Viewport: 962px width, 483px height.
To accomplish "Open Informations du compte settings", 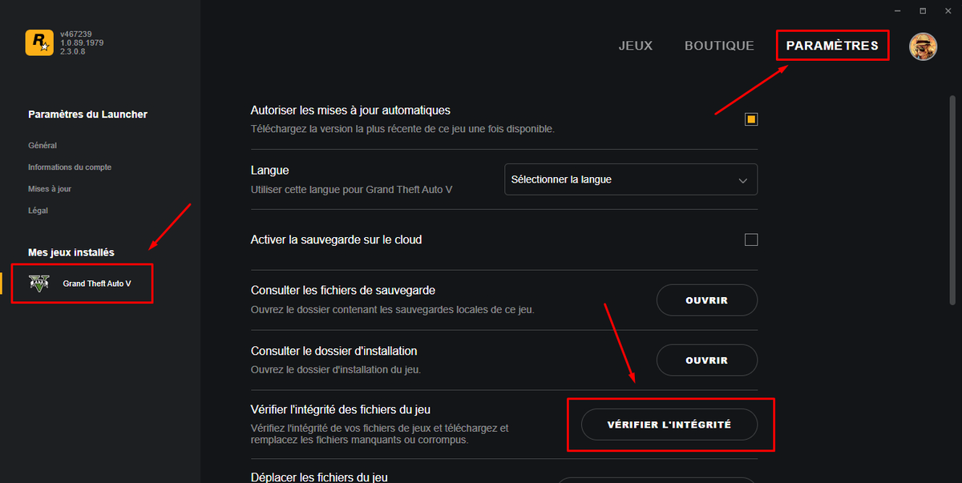I will click(x=70, y=167).
